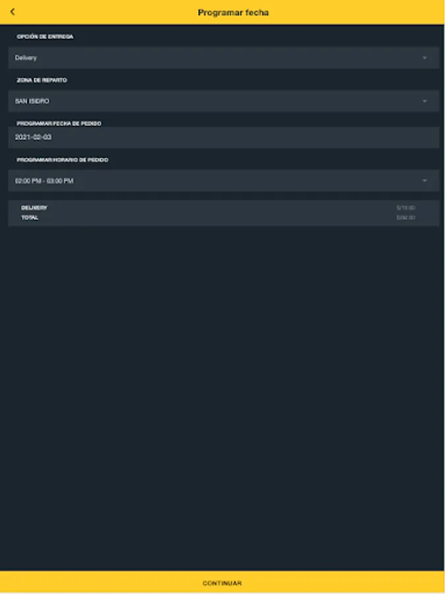The width and height of the screenshot is (445, 594).
Task: Click the empty dark area below the summary
Action: (x=223, y=396)
